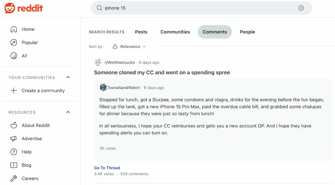Viewport: 335px width, 185px height.
Task: Open the Blog using its book icon
Action: (14, 165)
